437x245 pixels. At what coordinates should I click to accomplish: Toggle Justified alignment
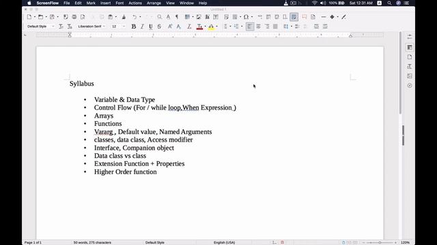click(x=275, y=27)
